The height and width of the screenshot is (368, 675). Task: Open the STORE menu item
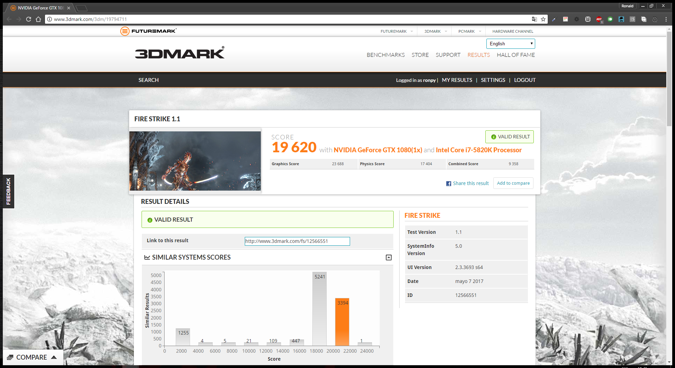pyautogui.click(x=420, y=55)
